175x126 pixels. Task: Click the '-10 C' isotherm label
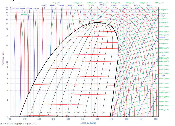pyautogui.click(x=78, y=77)
